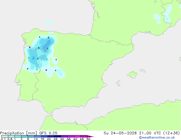Click the legend value "30"
This screenshot has height=140, width=181.
[x=62, y=139]
